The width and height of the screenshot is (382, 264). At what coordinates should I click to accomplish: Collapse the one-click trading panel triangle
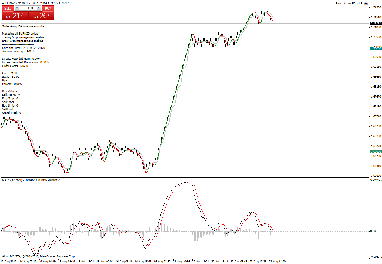(3, 3)
